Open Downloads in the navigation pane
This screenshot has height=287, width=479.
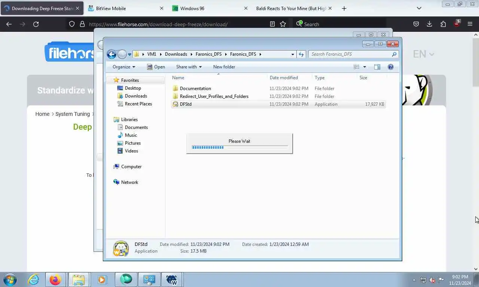pyautogui.click(x=136, y=96)
